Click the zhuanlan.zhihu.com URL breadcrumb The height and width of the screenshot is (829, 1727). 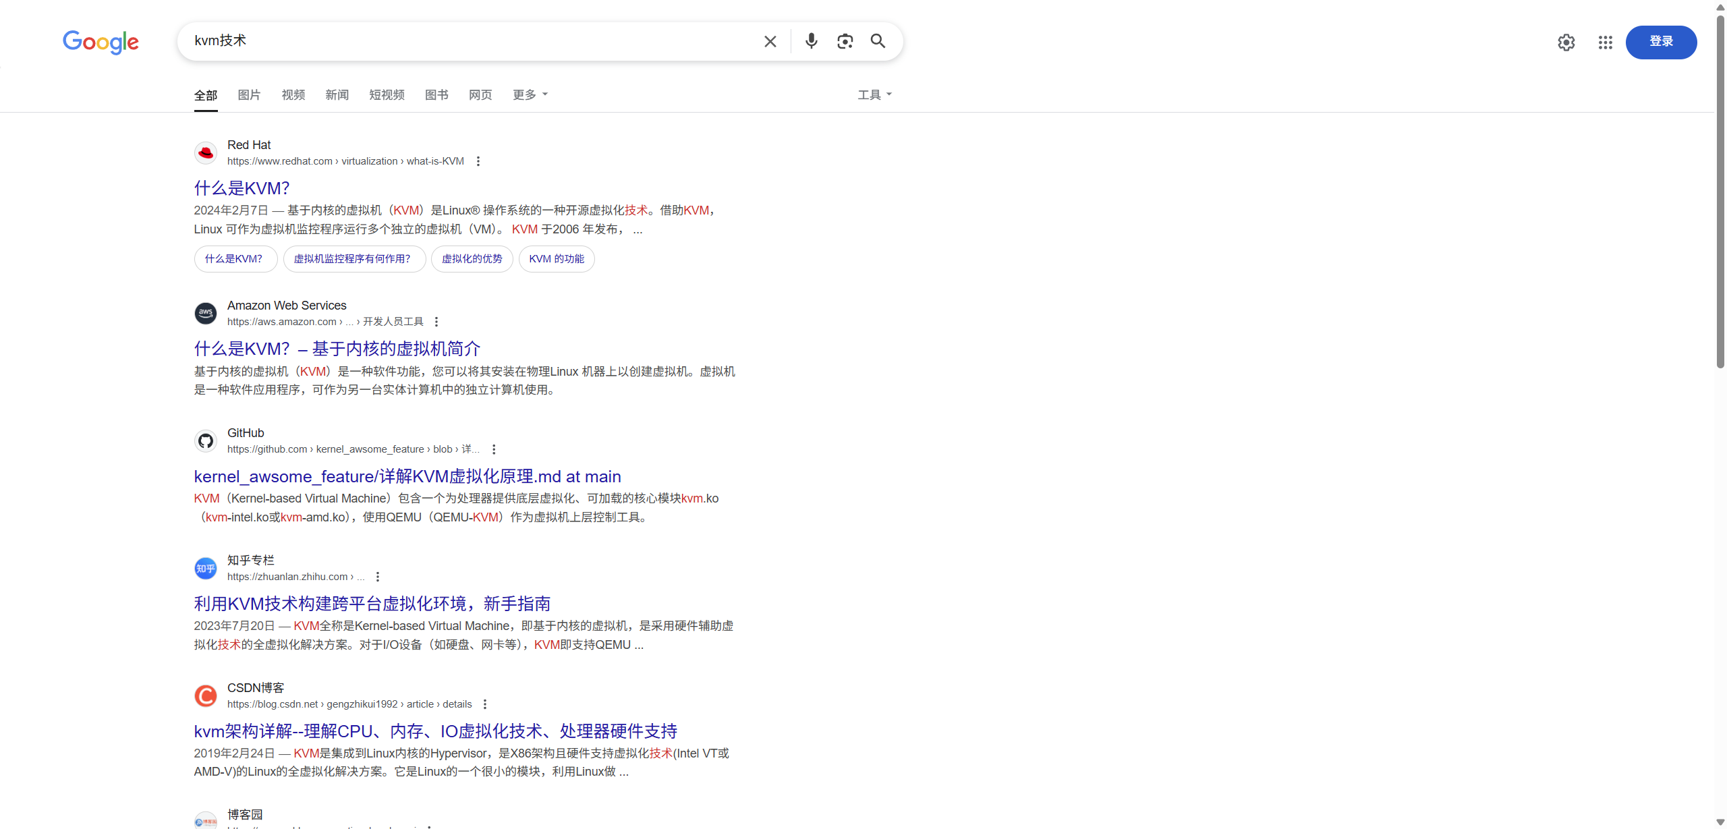(x=295, y=577)
